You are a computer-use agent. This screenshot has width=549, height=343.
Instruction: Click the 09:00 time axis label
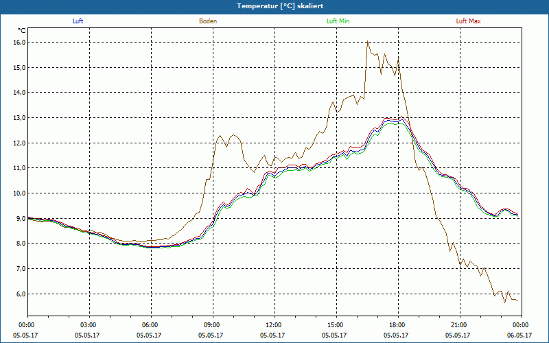[x=213, y=324]
